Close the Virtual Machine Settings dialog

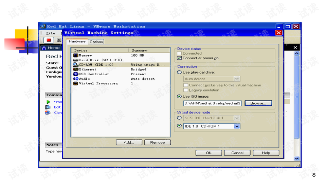click(278, 33)
